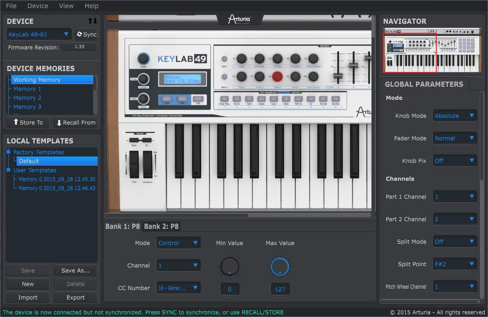Toggle the octave up button
The image size is (488, 317).
tap(147, 140)
